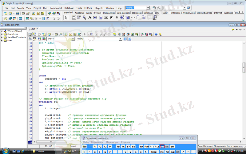This screenshot has height=154, width=246.
Task: Toggle the nlk key on on-screen keyboard
Action: point(178,152)
